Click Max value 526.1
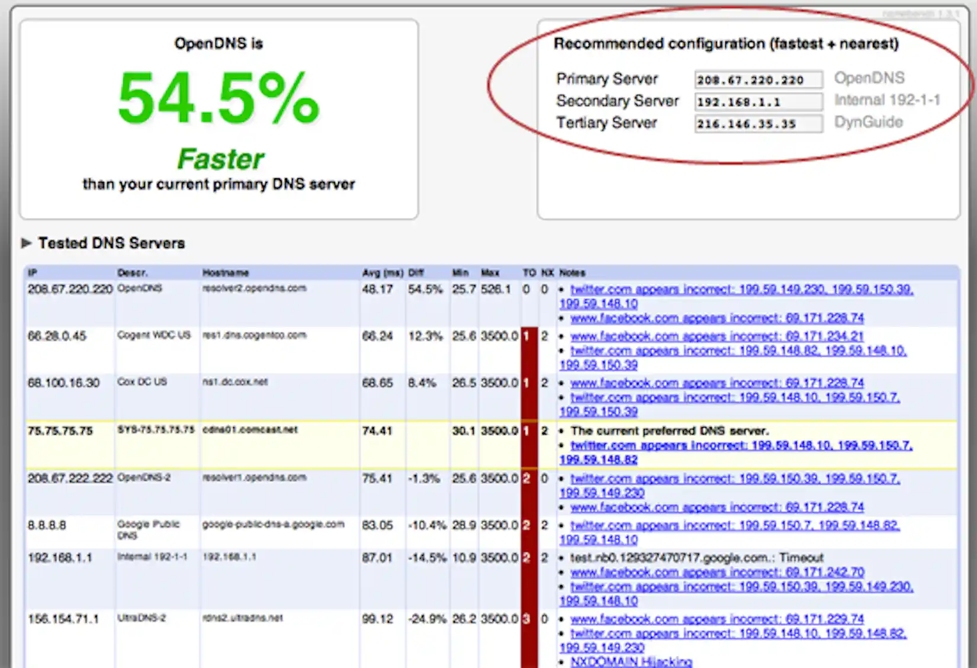Viewport: 977px width, 668px height. click(496, 289)
